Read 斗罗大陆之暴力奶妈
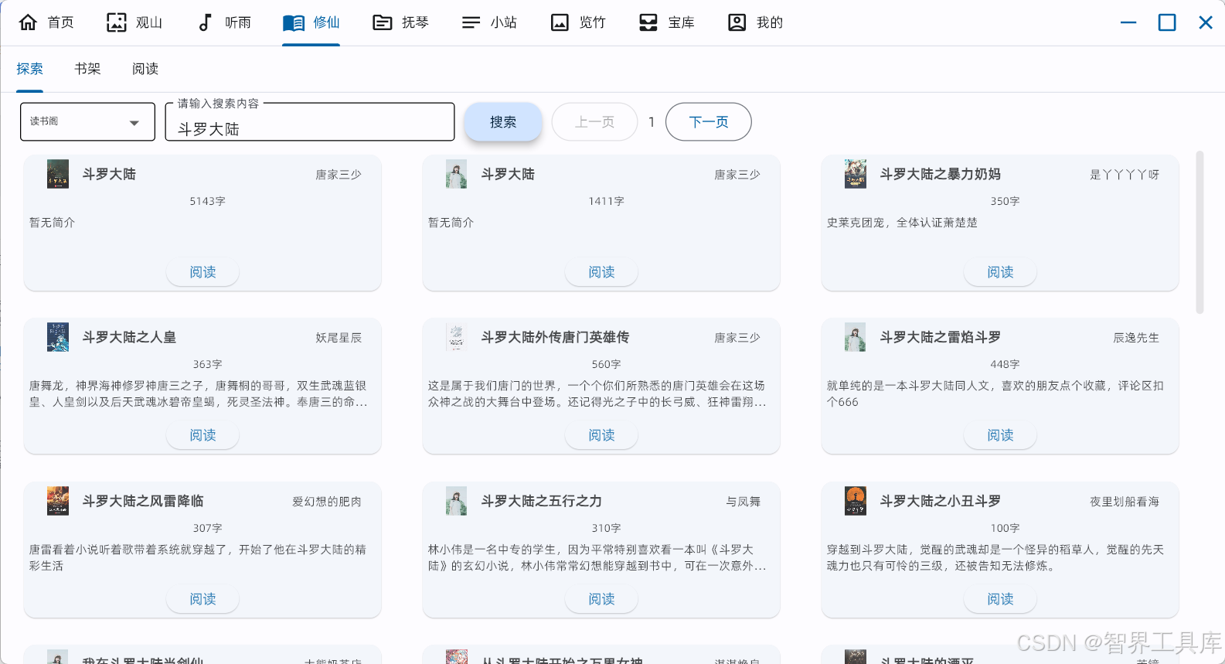This screenshot has width=1225, height=664. pos(1000,272)
